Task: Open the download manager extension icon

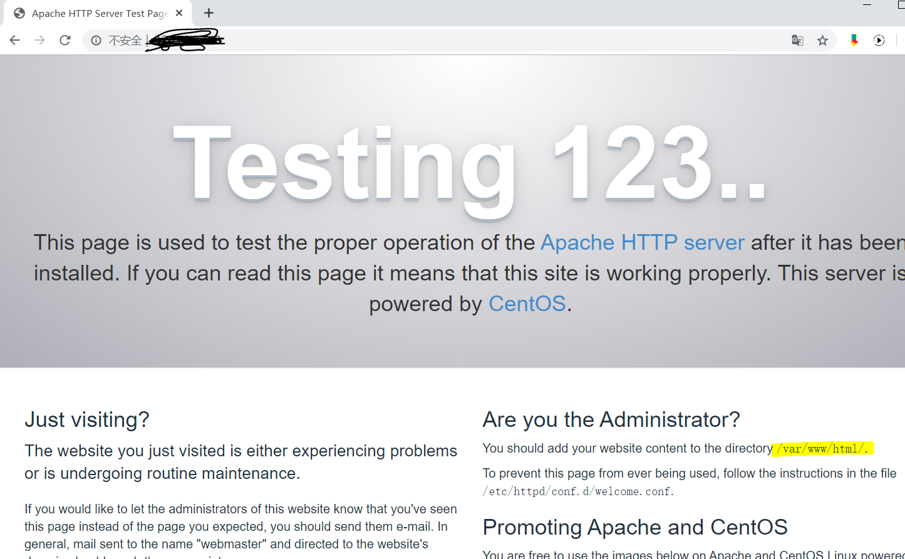Action: coord(854,41)
